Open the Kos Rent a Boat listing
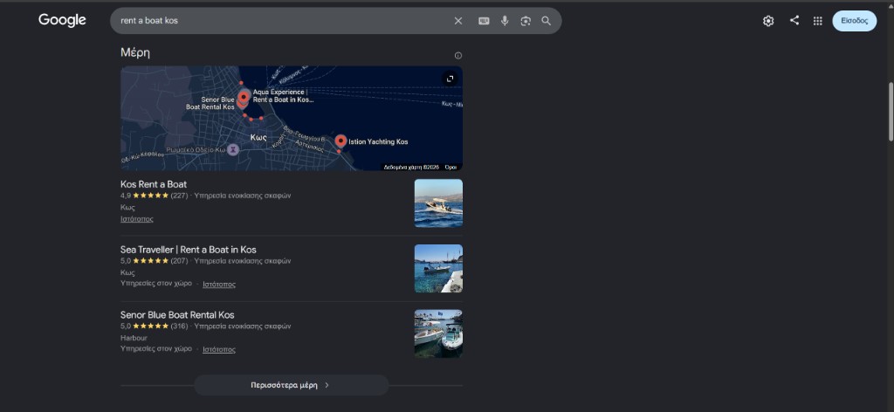 (154, 184)
